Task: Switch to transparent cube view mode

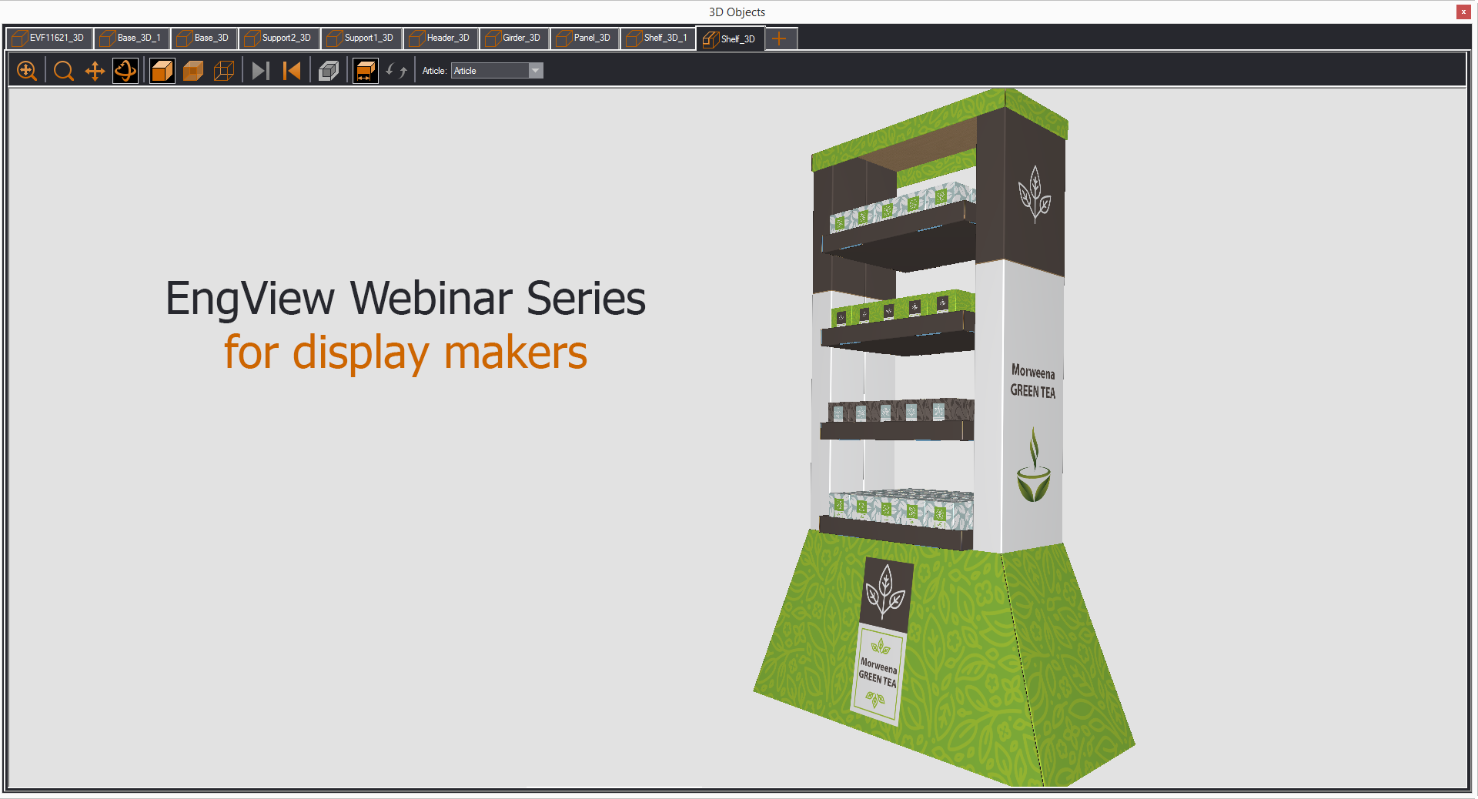Action: [193, 71]
